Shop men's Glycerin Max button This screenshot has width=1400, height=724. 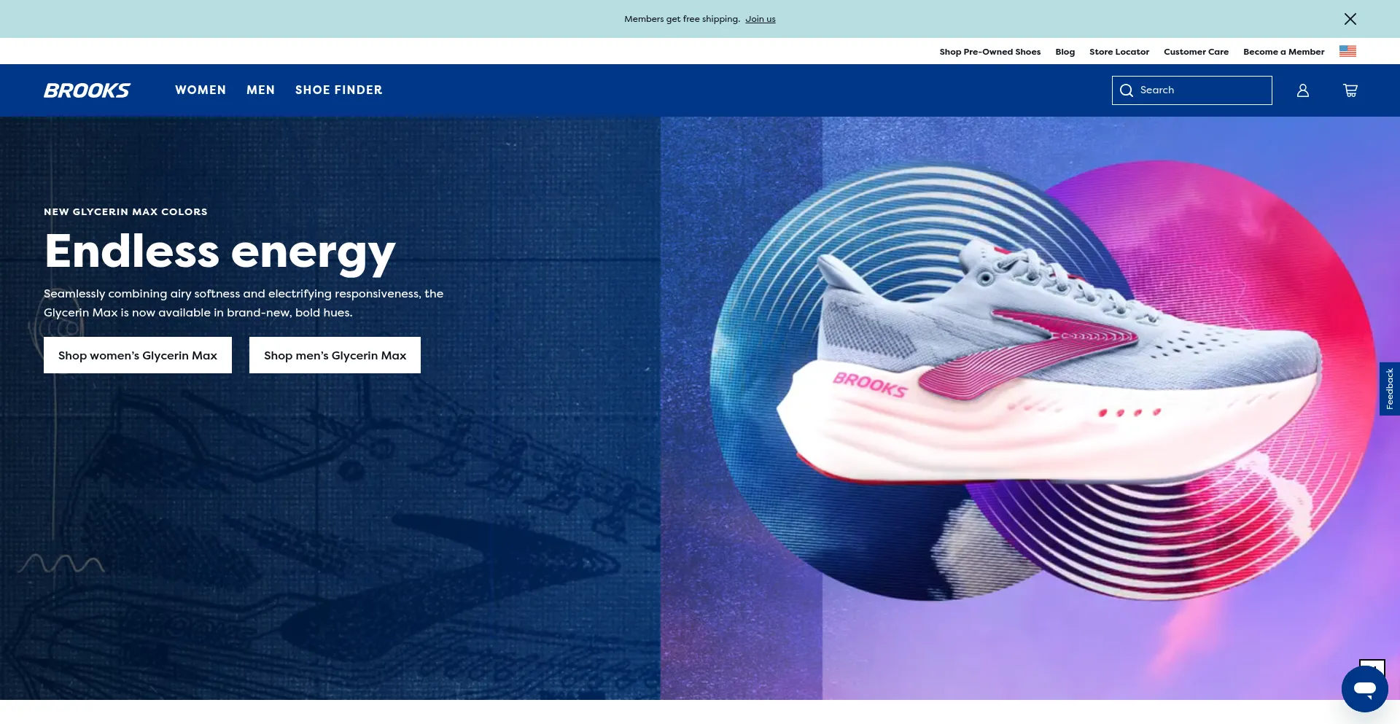335,355
